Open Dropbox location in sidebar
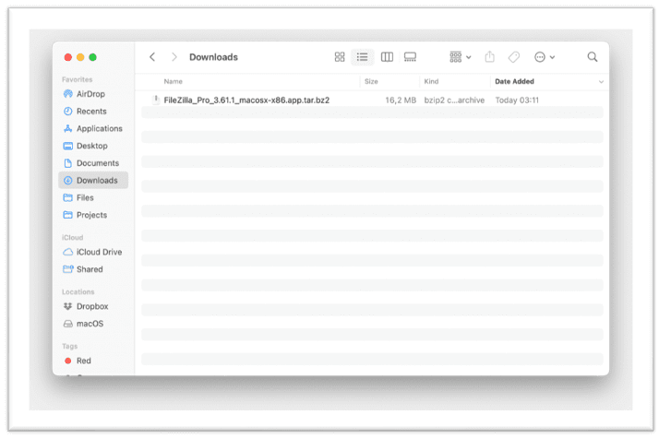The width and height of the screenshot is (659, 439). tap(93, 306)
